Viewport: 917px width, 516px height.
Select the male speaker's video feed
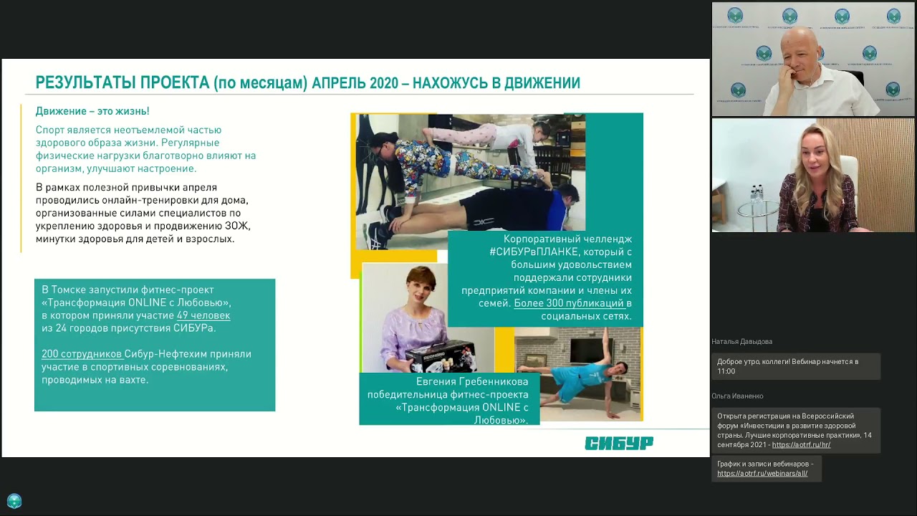pyautogui.click(x=813, y=59)
